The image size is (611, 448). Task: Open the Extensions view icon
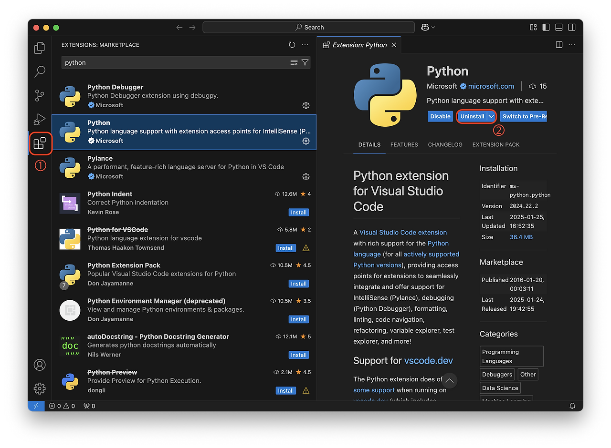pos(40,143)
